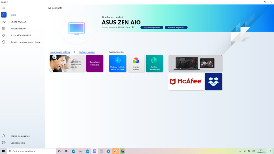Go to the Inicio page
The height and width of the screenshot is (154, 274).
coord(13,15)
